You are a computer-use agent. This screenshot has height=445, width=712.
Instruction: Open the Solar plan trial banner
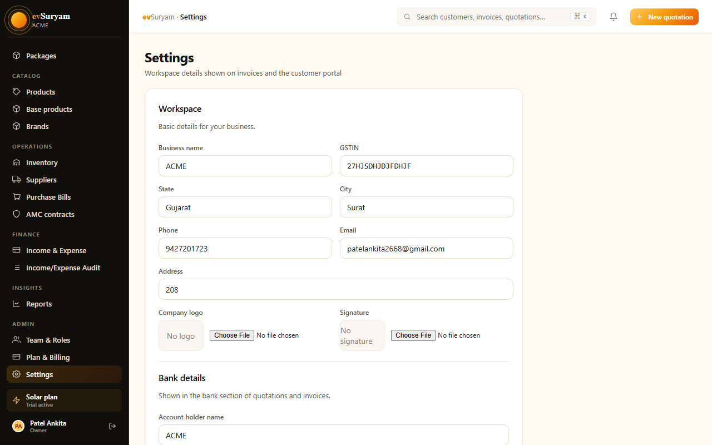coord(64,400)
